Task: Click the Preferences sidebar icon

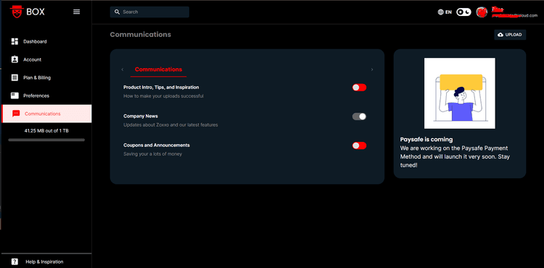Action: click(15, 95)
